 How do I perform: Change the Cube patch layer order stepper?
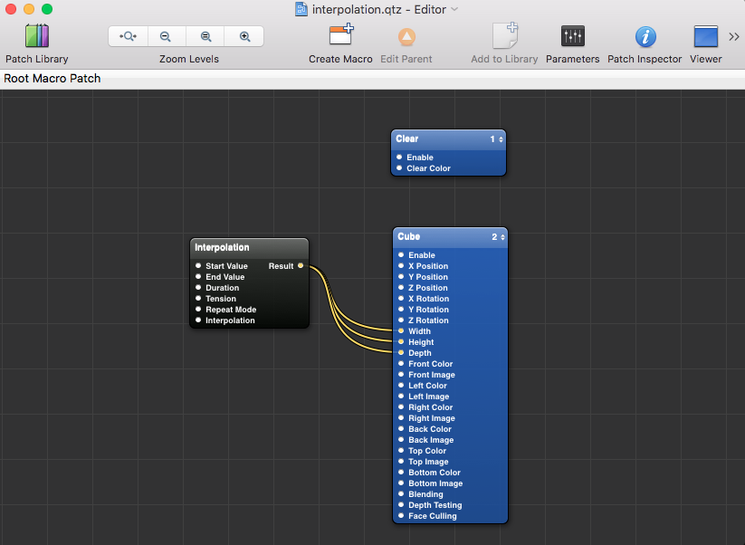(x=502, y=236)
